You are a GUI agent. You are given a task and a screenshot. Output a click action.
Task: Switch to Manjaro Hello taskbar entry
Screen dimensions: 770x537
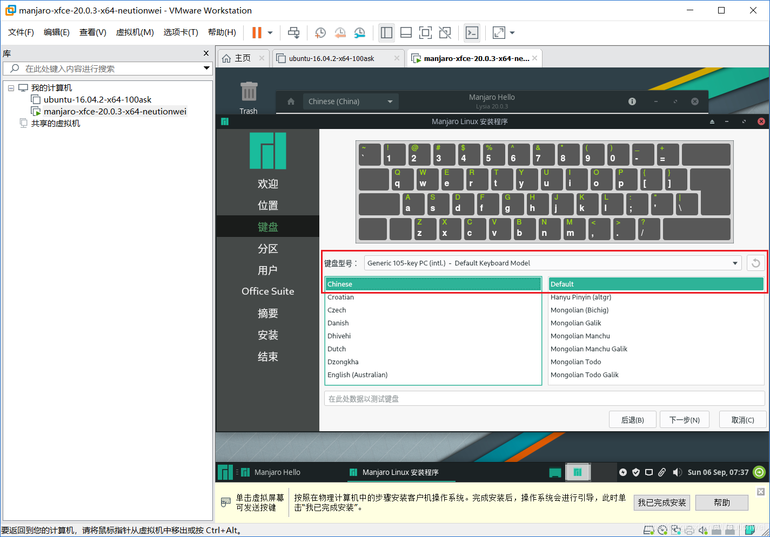pos(270,472)
